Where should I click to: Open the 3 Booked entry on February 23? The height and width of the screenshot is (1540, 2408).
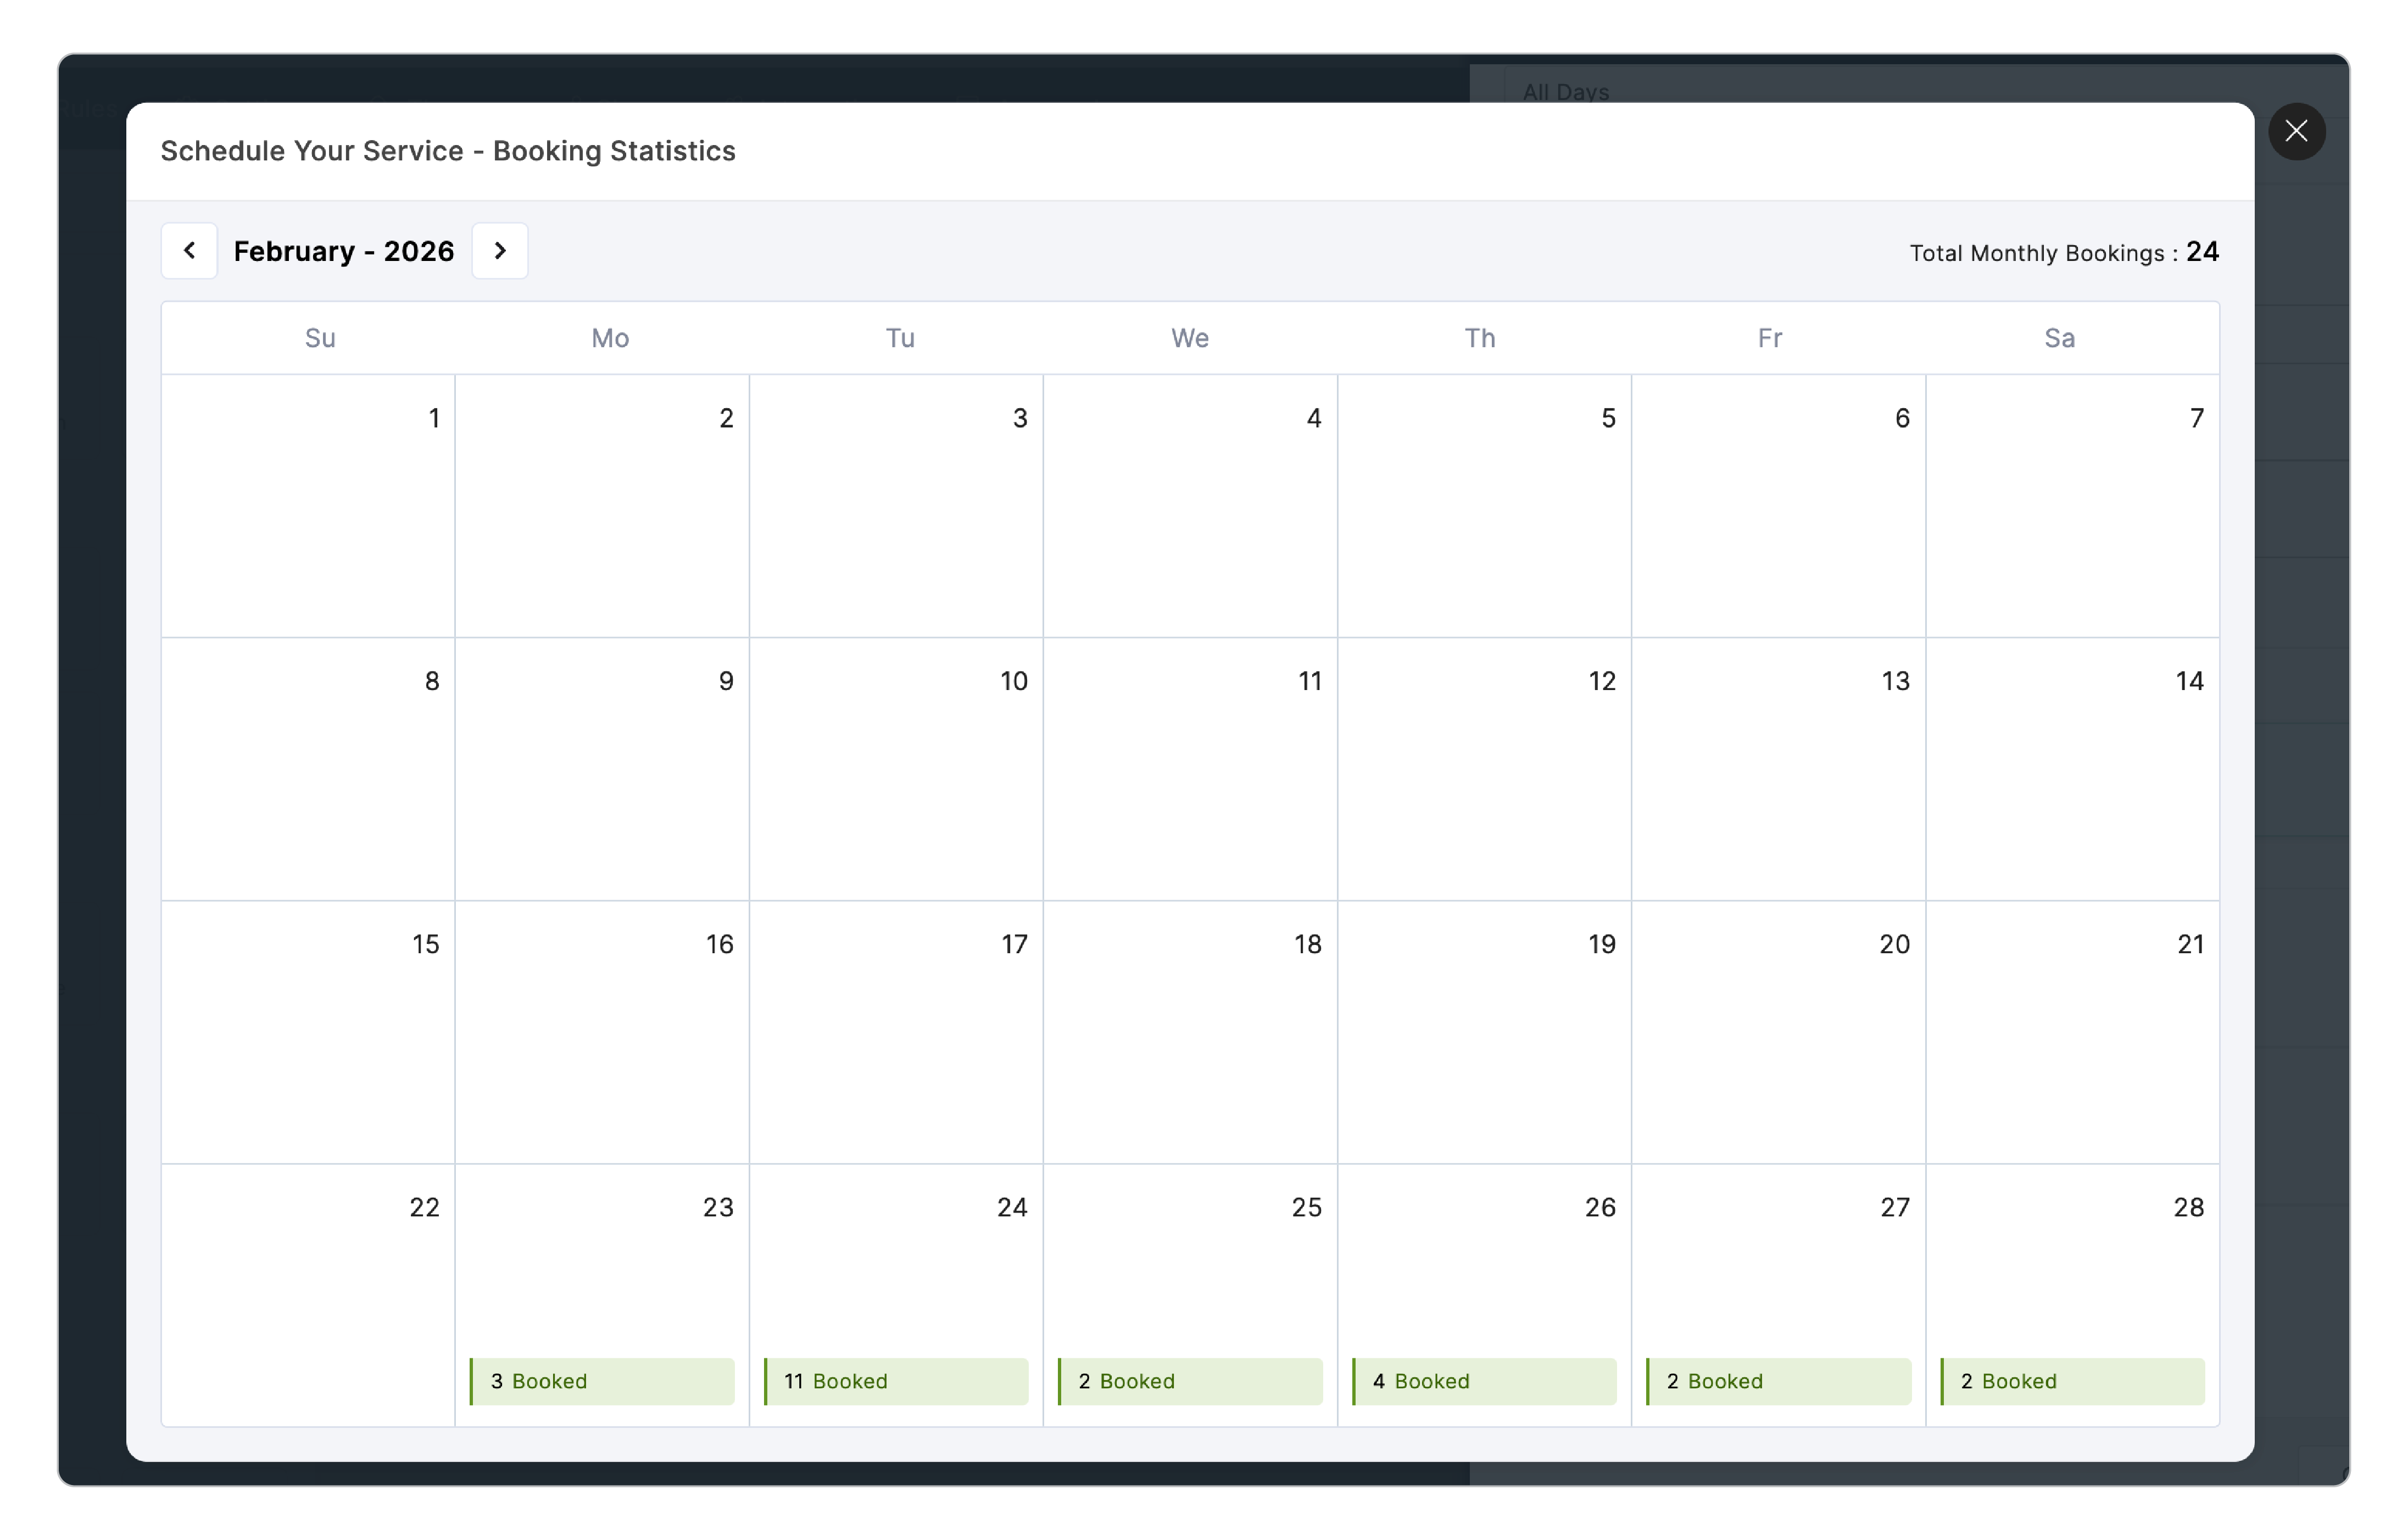(x=602, y=1381)
